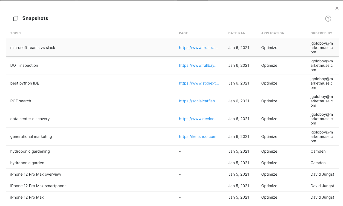Viewport: 343px width, 206px height.
Task: Close the Snapshots dialog
Action: click(x=337, y=8)
